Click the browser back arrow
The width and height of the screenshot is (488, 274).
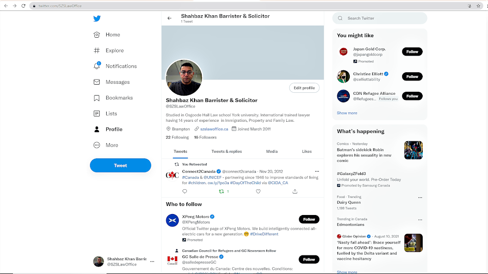coord(6,6)
